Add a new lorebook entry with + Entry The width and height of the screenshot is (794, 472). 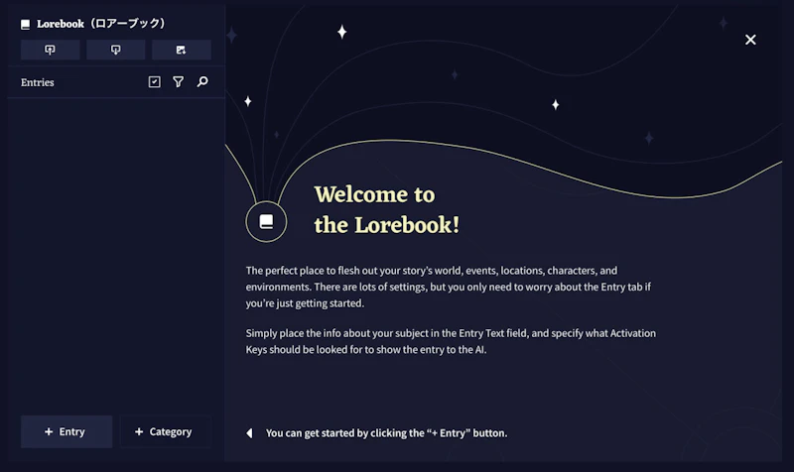66,431
